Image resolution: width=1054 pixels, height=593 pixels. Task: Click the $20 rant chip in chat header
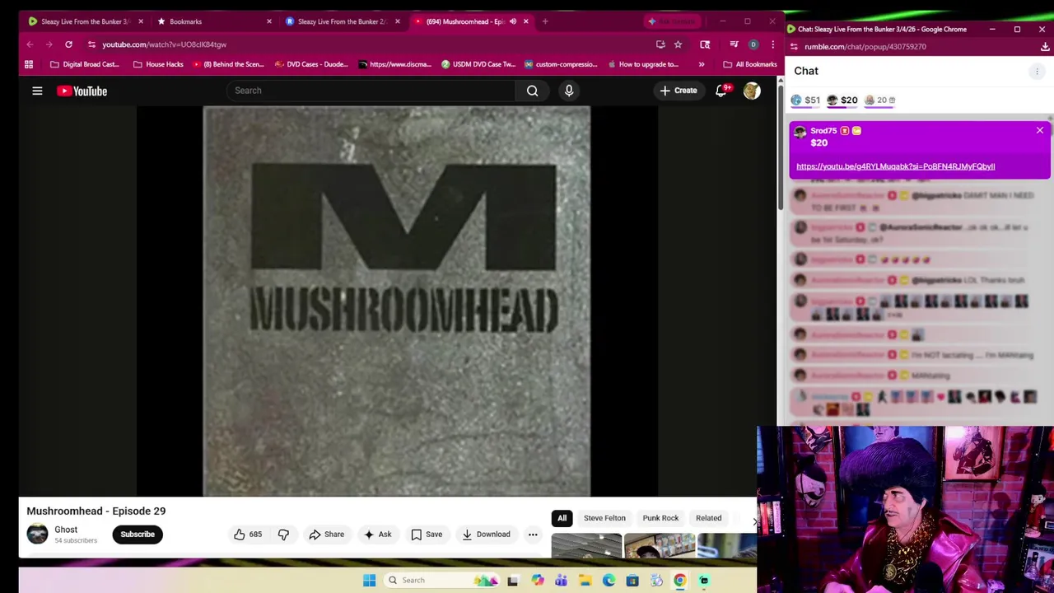pyautogui.click(x=842, y=100)
